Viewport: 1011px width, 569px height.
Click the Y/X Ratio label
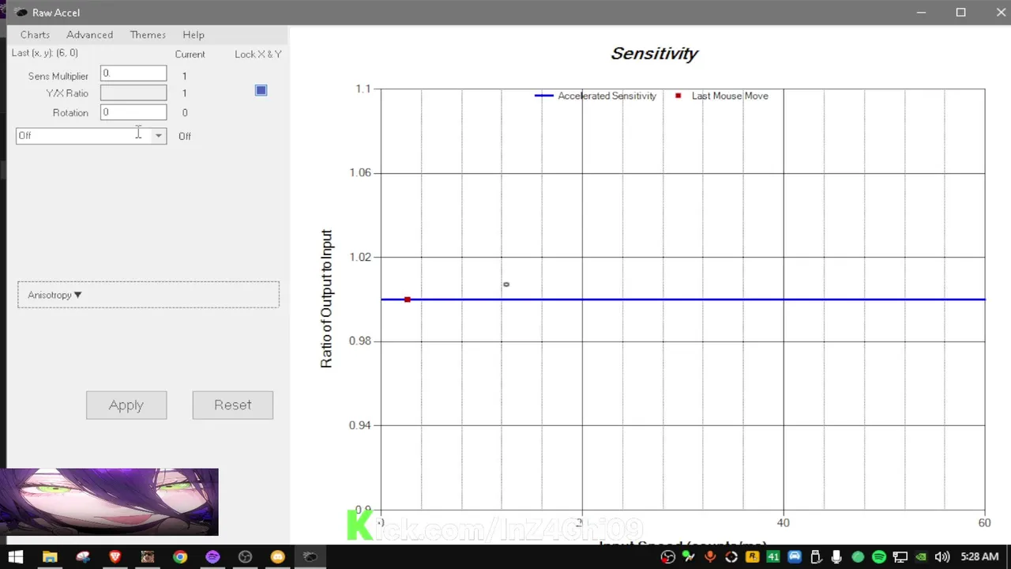coord(67,93)
